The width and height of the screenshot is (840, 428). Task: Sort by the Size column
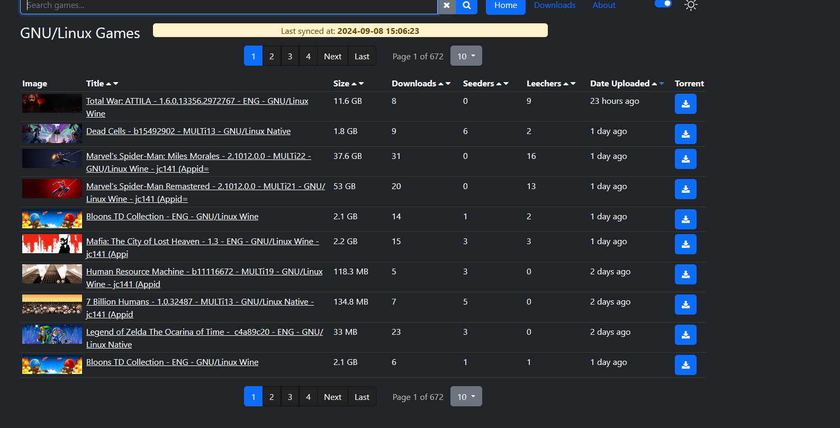(348, 84)
